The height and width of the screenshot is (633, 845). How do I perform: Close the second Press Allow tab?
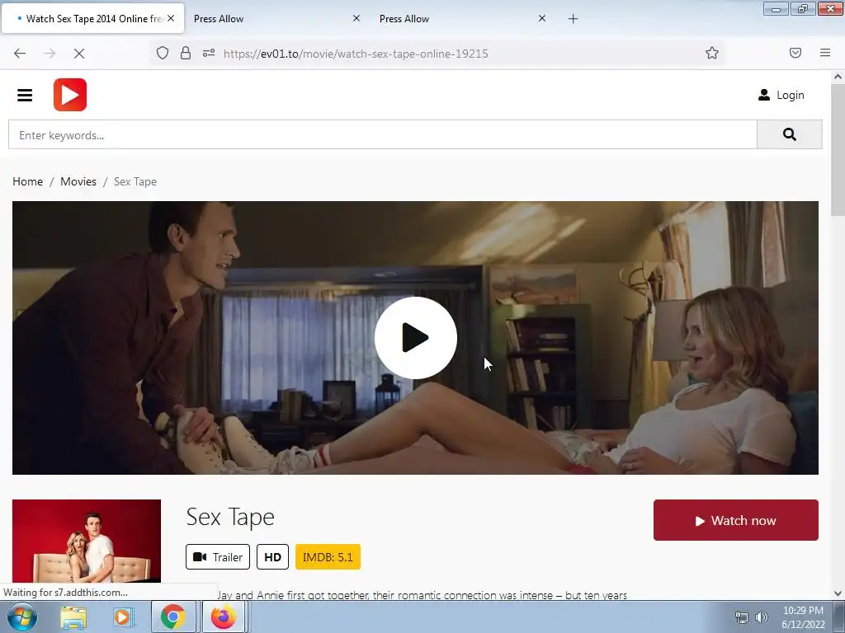tap(542, 18)
